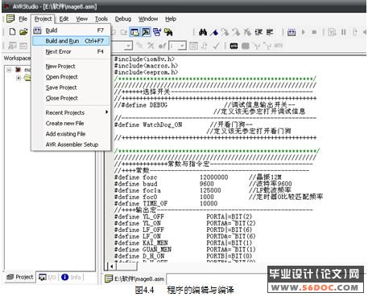Expand the folder node in workspace tree

coord(19,78)
